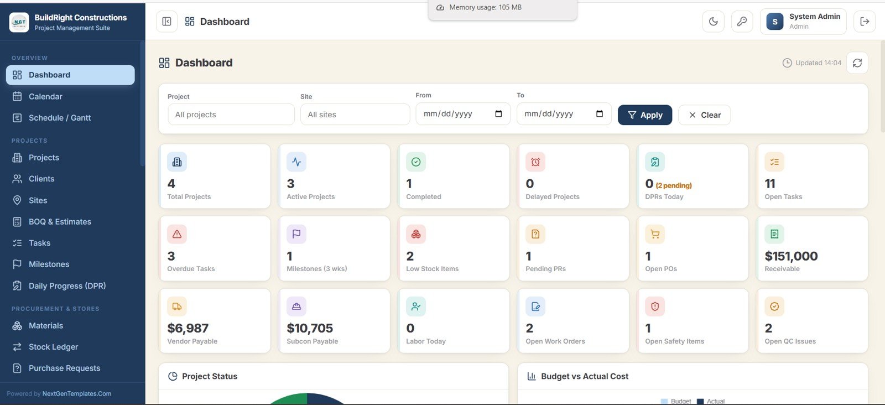Go to Purchase Requests
Viewport: 885px width, 405px height.
coord(70,368)
